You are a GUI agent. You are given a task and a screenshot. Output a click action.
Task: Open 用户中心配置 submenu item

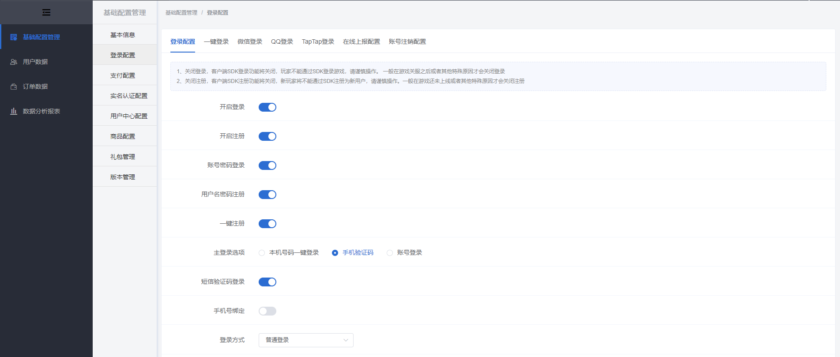[x=125, y=116]
